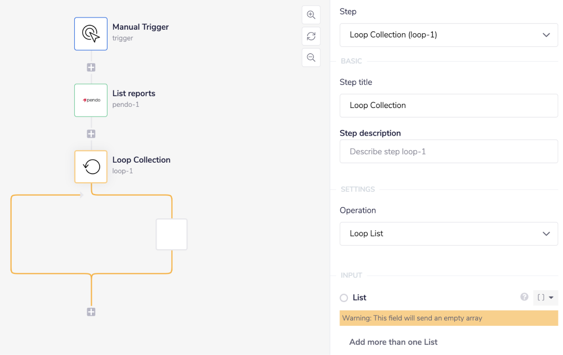Viewport: 563px width, 355px height.
Task: Click the Manual Trigger step icon
Action: (91, 34)
